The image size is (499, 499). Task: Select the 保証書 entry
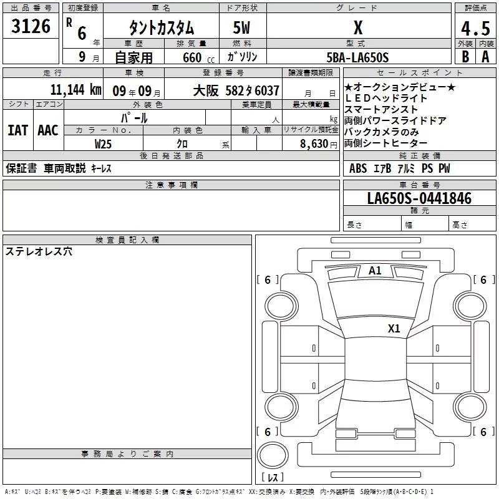21,168
